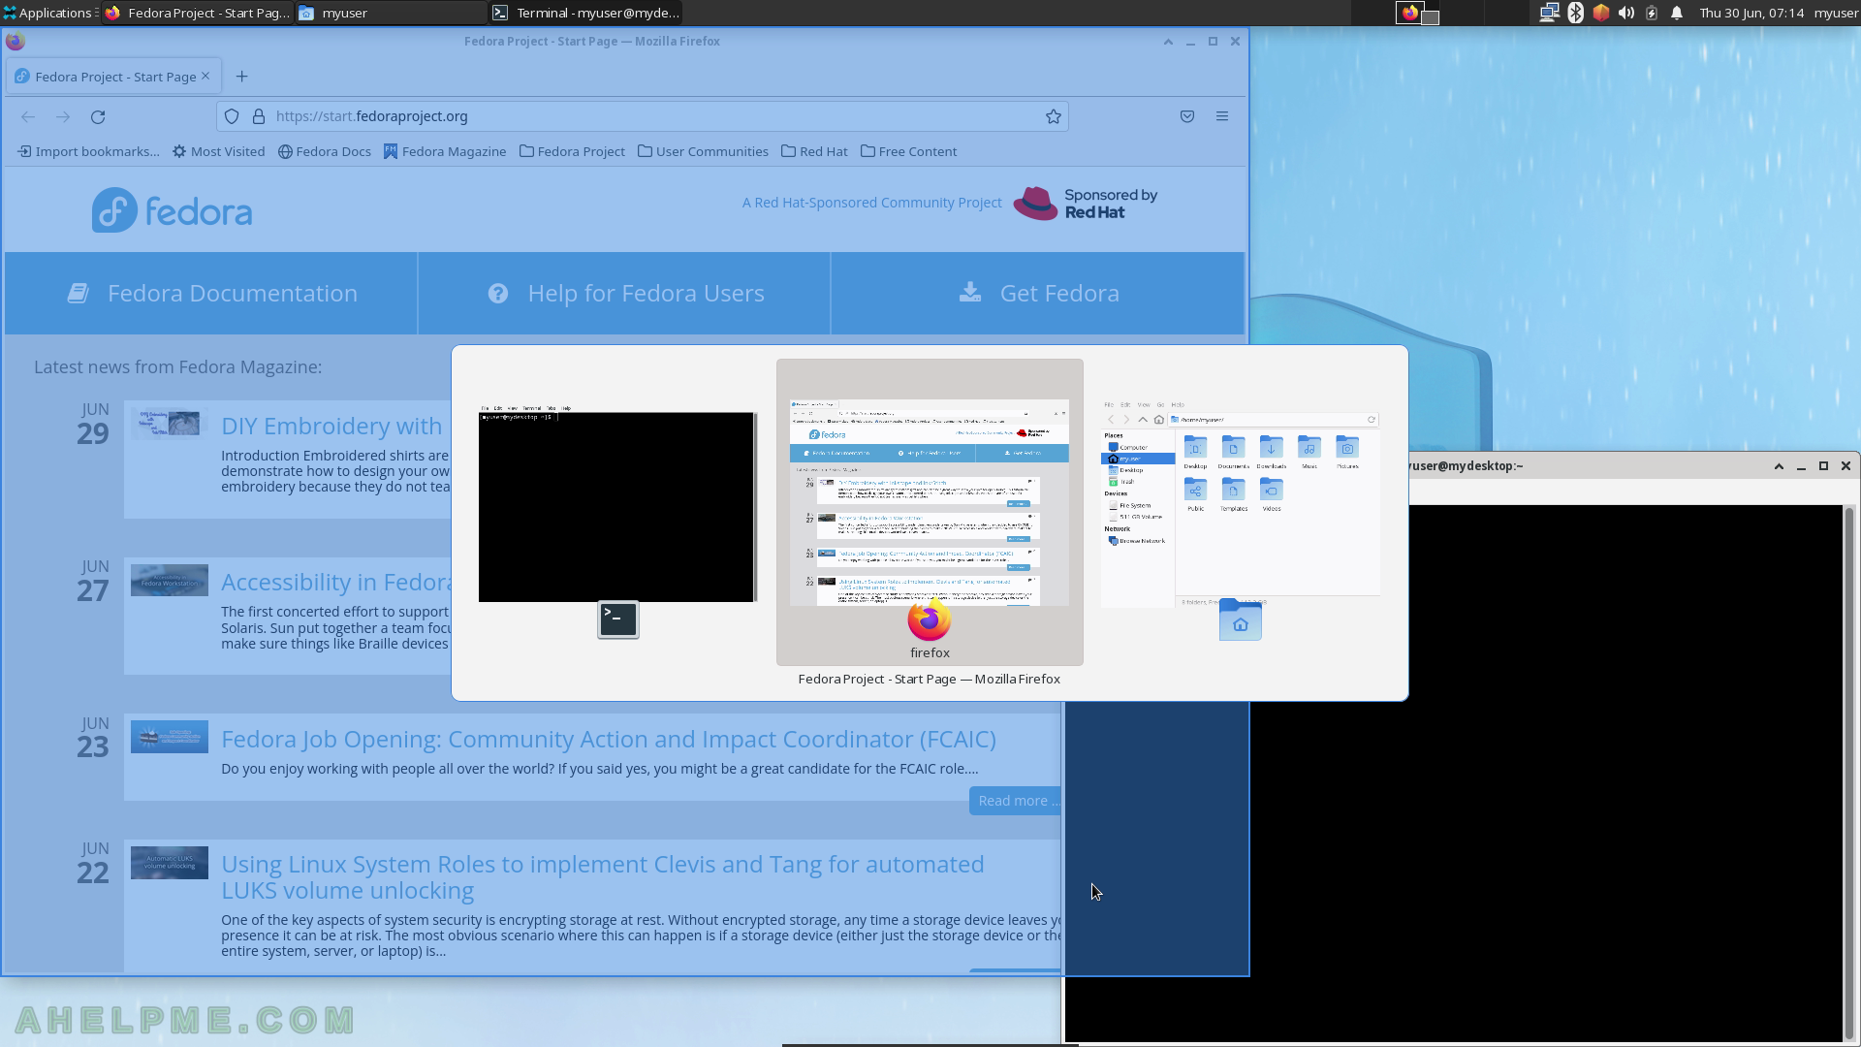The image size is (1861, 1047).
Task: Expand the Fedora Project bookmarks folder
Action: (x=572, y=151)
